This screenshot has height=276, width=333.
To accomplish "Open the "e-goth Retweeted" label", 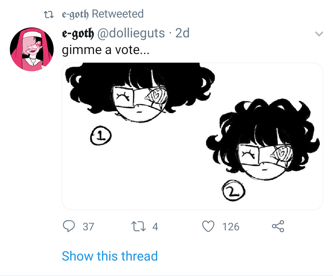I will (x=103, y=14).
